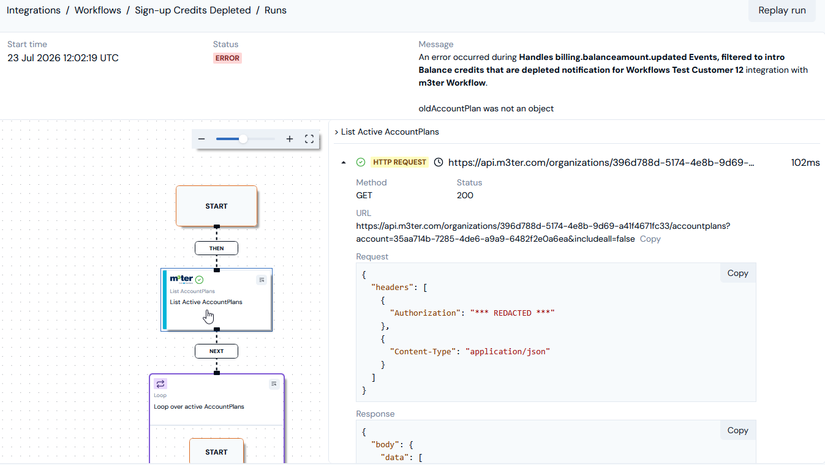Copy the Response JSON block
The height and width of the screenshot is (465, 825).
click(737, 431)
